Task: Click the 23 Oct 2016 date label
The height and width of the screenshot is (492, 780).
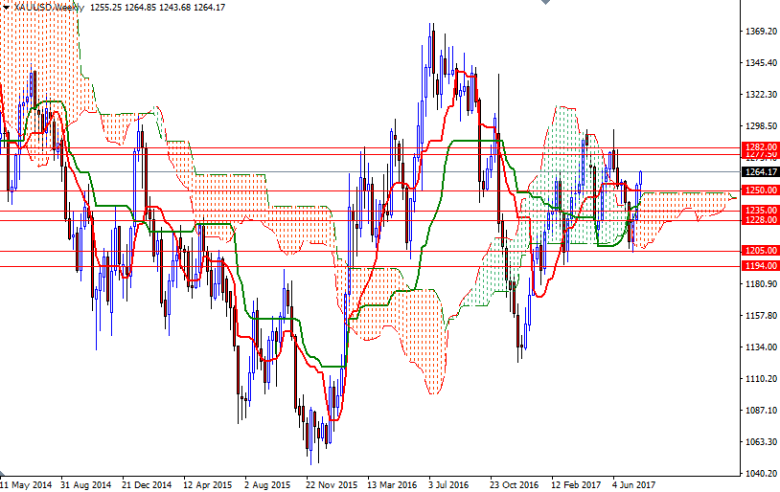Action: (514, 484)
